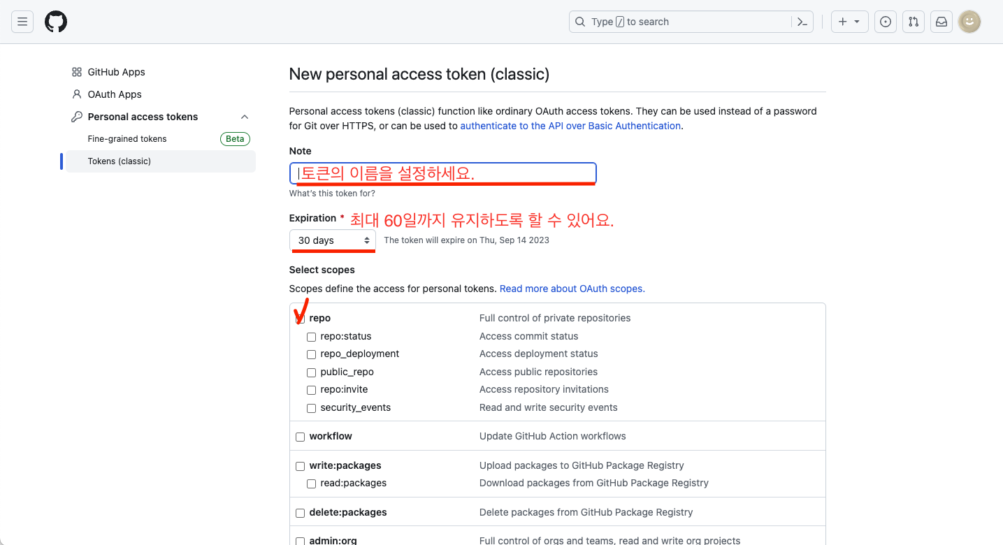The width and height of the screenshot is (1003, 545).
Task: Open GitHub Apps in sidebar
Action: pos(116,72)
